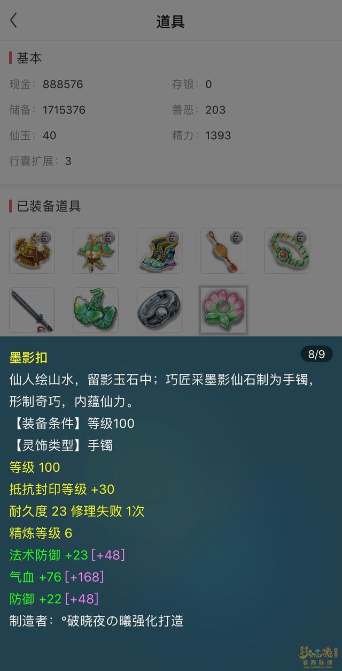The width and height of the screenshot is (342, 671).
Task: Choose the dark ring bracelet icon
Action: point(159,310)
